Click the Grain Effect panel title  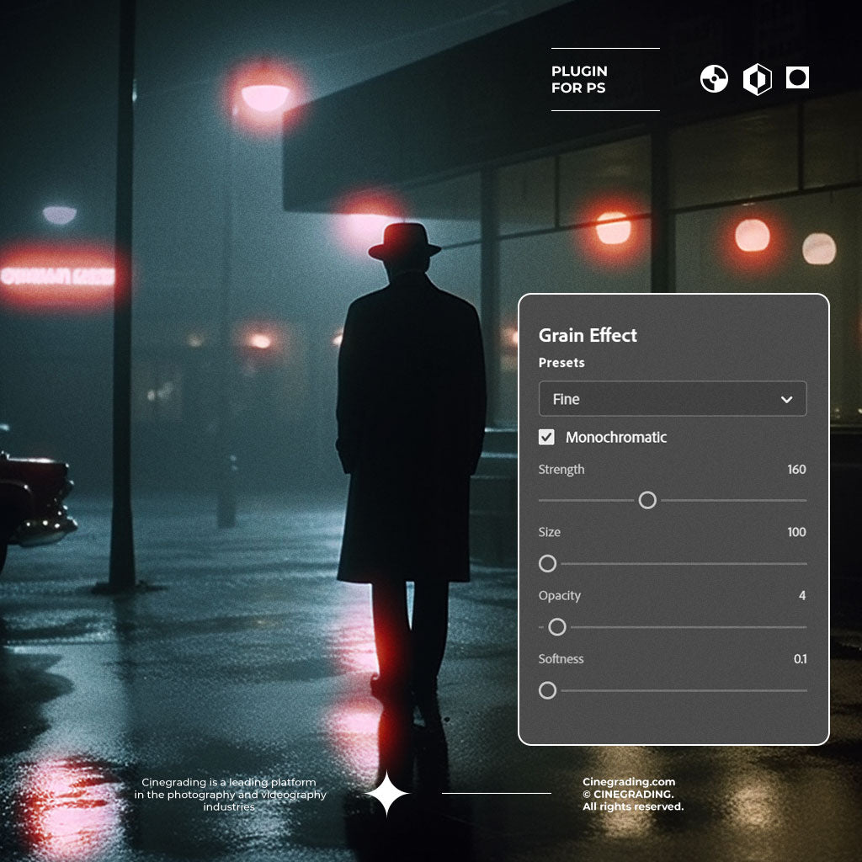(588, 335)
